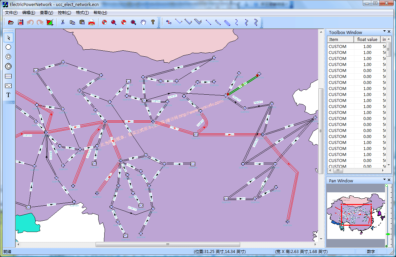Select the single circle node tool
The image size is (396, 257).
click(8, 47)
